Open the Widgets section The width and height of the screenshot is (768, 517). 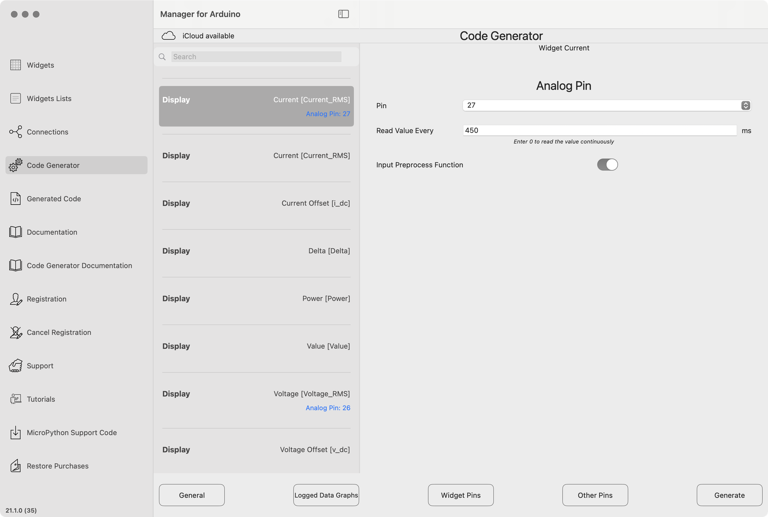tap(40, 65)
